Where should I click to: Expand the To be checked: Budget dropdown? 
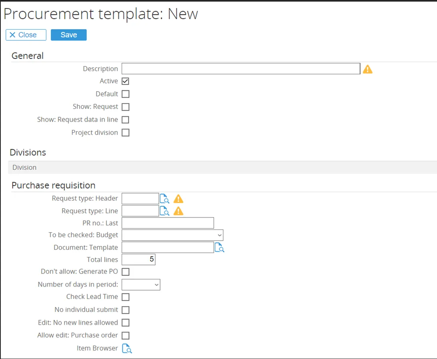click(x=172, y=235)
